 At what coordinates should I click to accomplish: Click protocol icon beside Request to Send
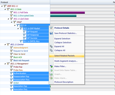click(11, 51)
